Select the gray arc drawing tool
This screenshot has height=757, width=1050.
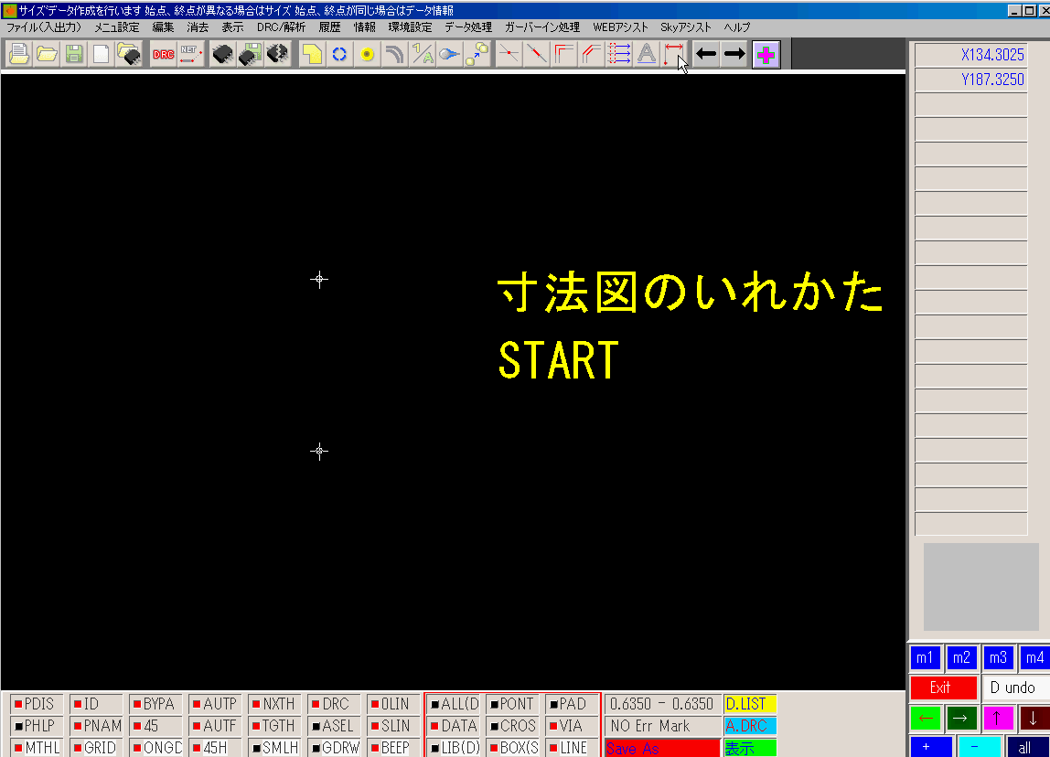394,54
